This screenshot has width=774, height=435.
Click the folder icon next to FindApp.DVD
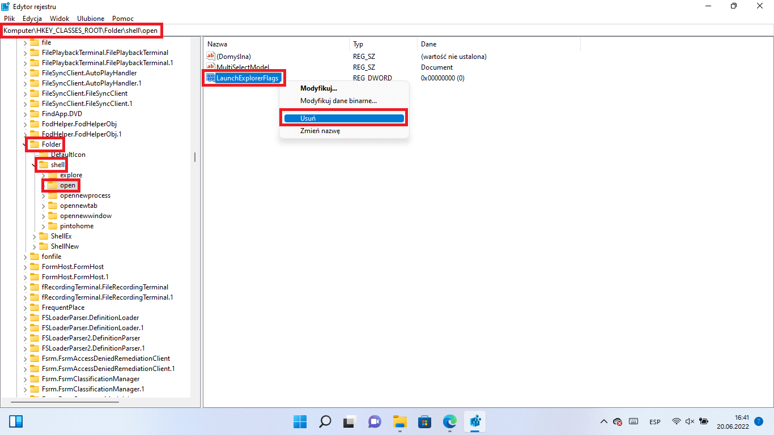(x=35, y=114)
